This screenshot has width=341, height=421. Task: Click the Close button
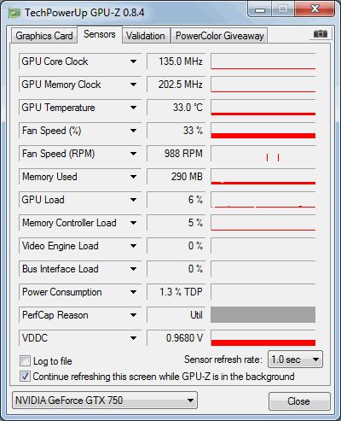coord(299,401)
